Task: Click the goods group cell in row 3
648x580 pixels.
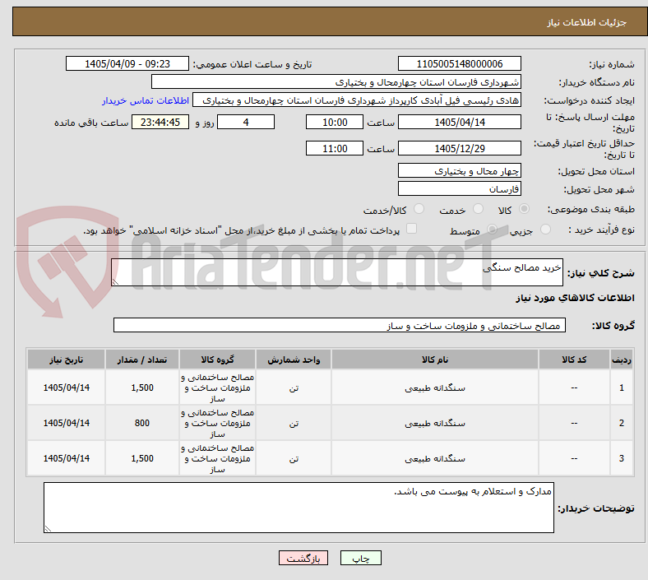Action: (217, 458)
